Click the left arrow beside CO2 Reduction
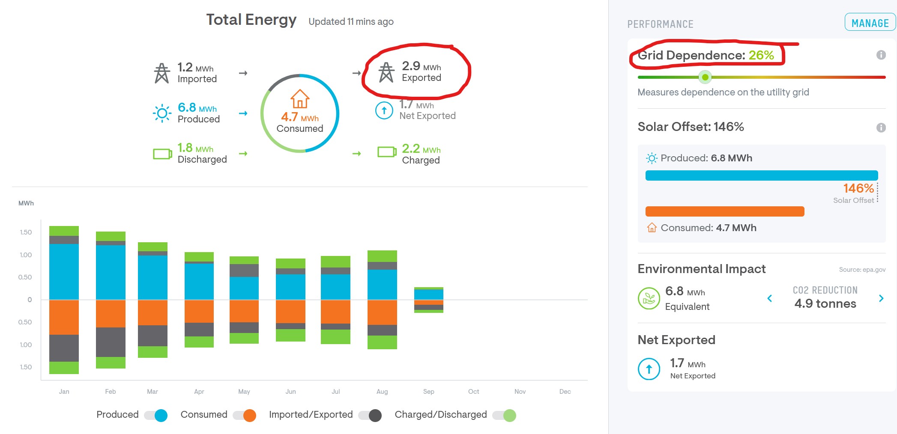This screenshot has width=897, height=434. pyautogui.click(x=770, y=298)
